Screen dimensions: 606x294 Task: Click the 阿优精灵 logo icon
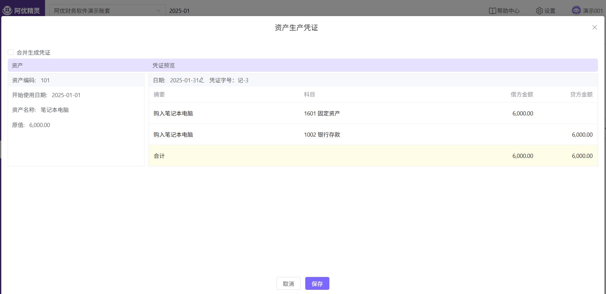[x=7, y=10]
